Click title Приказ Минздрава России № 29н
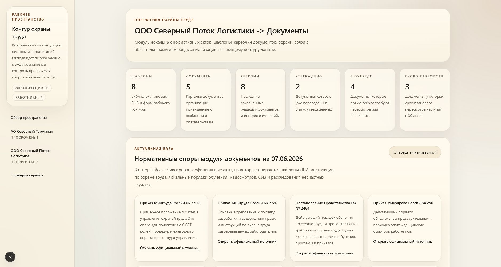Viewport: 501px width, 267px height. pos(403,203)
